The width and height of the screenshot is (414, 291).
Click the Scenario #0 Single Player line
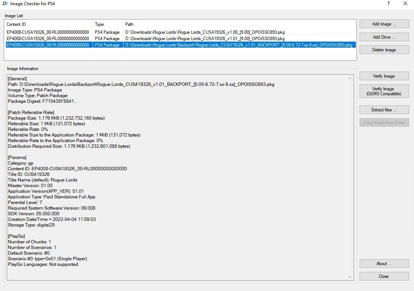pos(48,259)
